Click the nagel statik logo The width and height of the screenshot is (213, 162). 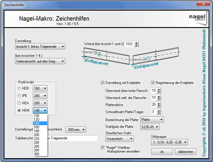(x=197, y=17)
